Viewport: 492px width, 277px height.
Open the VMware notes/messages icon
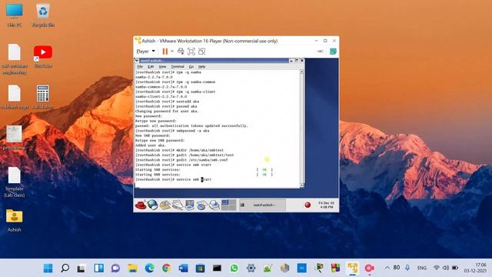click(333, 52)
